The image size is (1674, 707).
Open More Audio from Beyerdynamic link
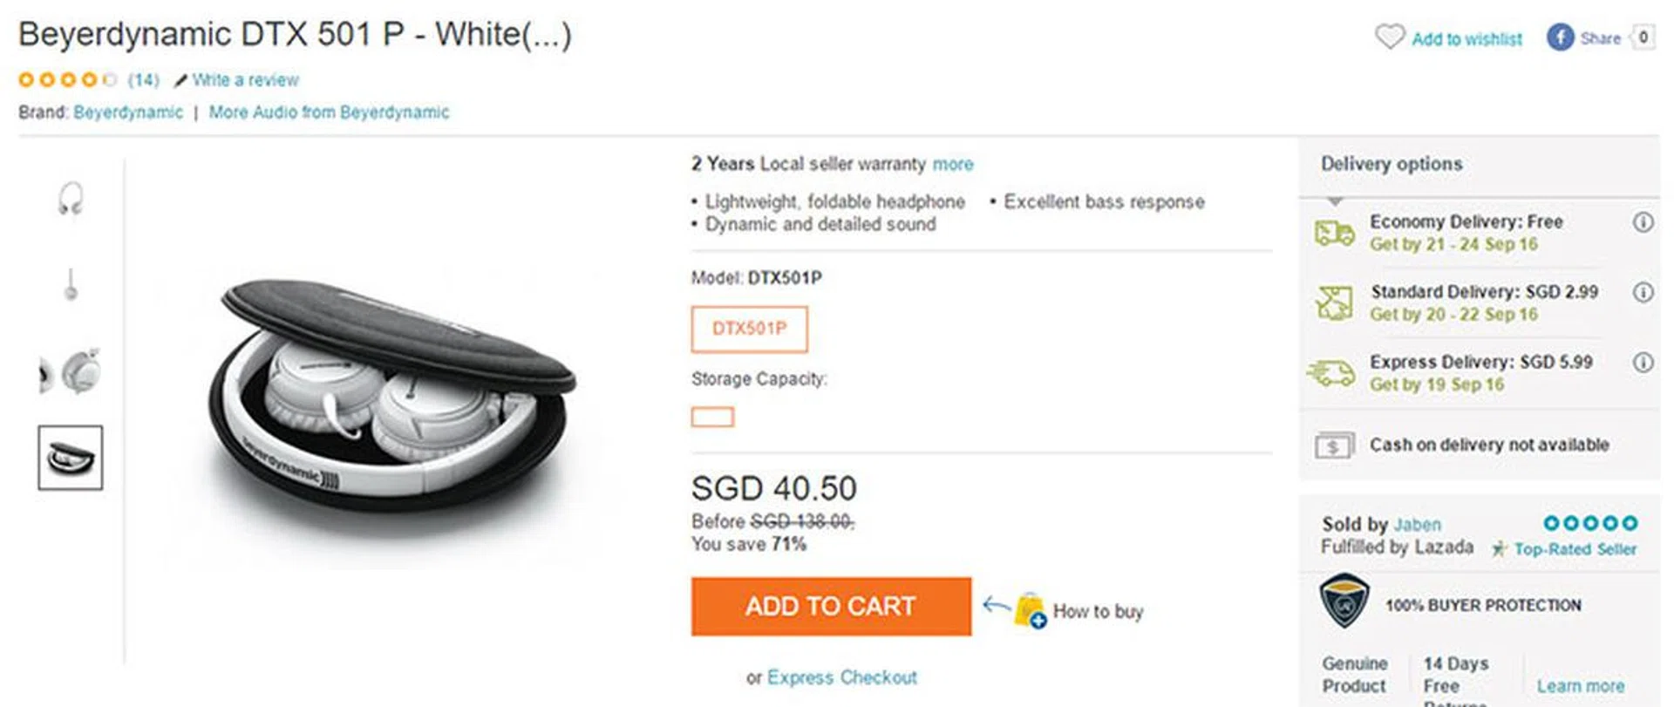(x=329, y=112)
